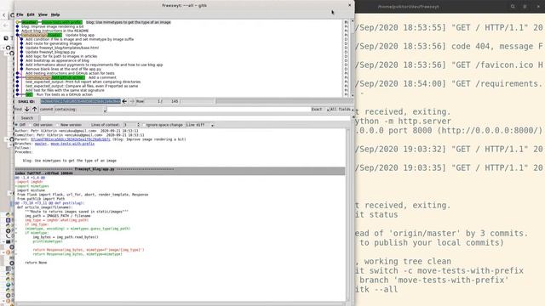Viewport: 545px width, 306px height.
Task: Select commit 'Update freezeyt_blog/templates/base.html'
Action: [x=62, y=48]
